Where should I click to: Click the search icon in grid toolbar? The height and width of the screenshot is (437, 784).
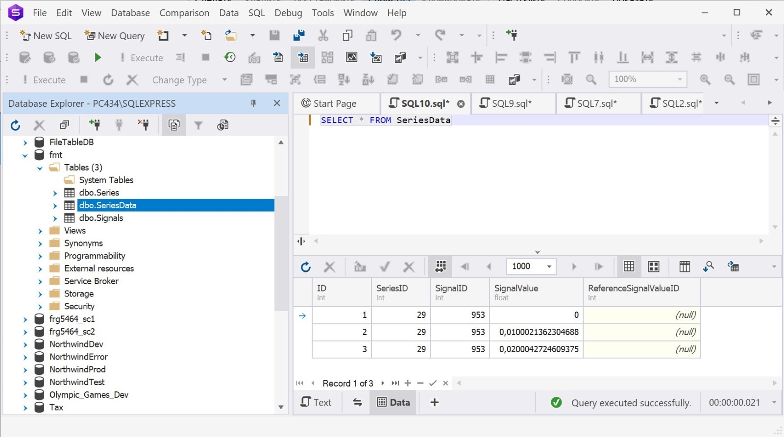(x=709, y=267)
